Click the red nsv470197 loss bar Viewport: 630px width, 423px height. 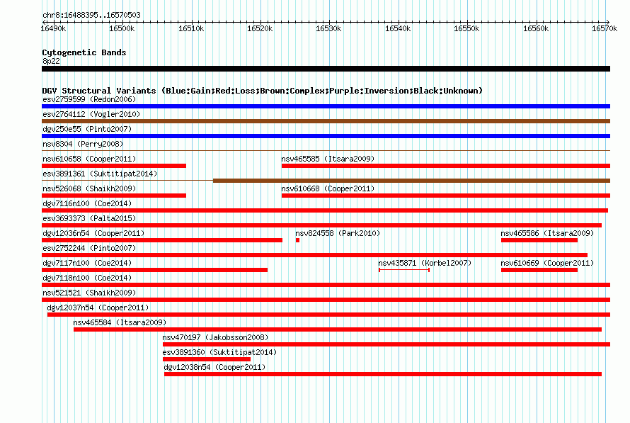pos(386,344)
